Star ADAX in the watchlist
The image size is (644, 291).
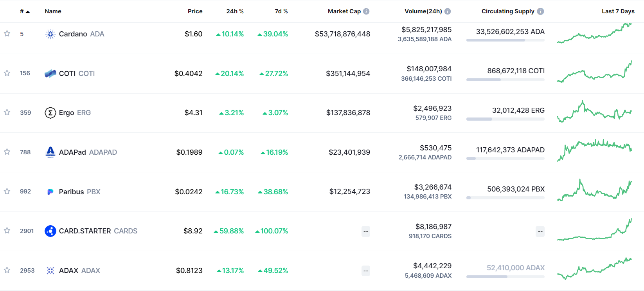click(x=7, y=270)
